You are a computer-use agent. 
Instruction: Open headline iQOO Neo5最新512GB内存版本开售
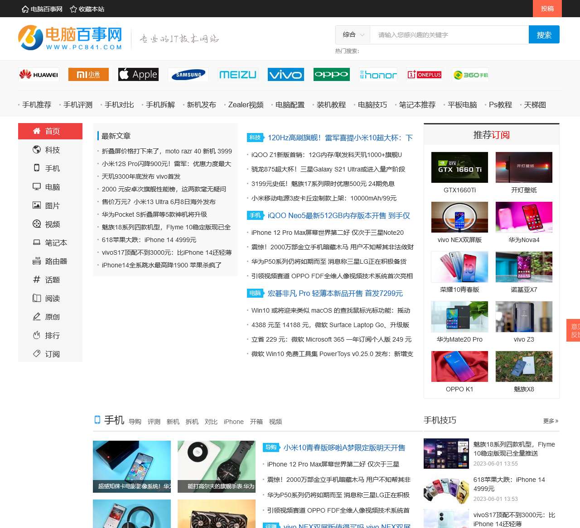click(339, 215)
